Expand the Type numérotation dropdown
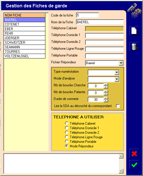 117,72
